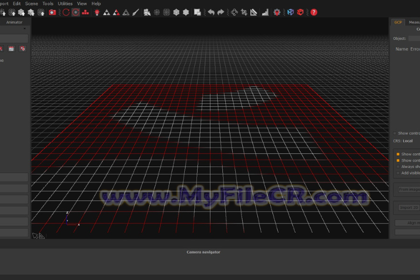Click the red hierarchy boxes icon
Screen dimensions: 420x280
[85, 12]
